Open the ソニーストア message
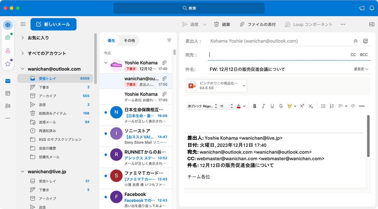The image size is (378, 209). pos(136,136)
